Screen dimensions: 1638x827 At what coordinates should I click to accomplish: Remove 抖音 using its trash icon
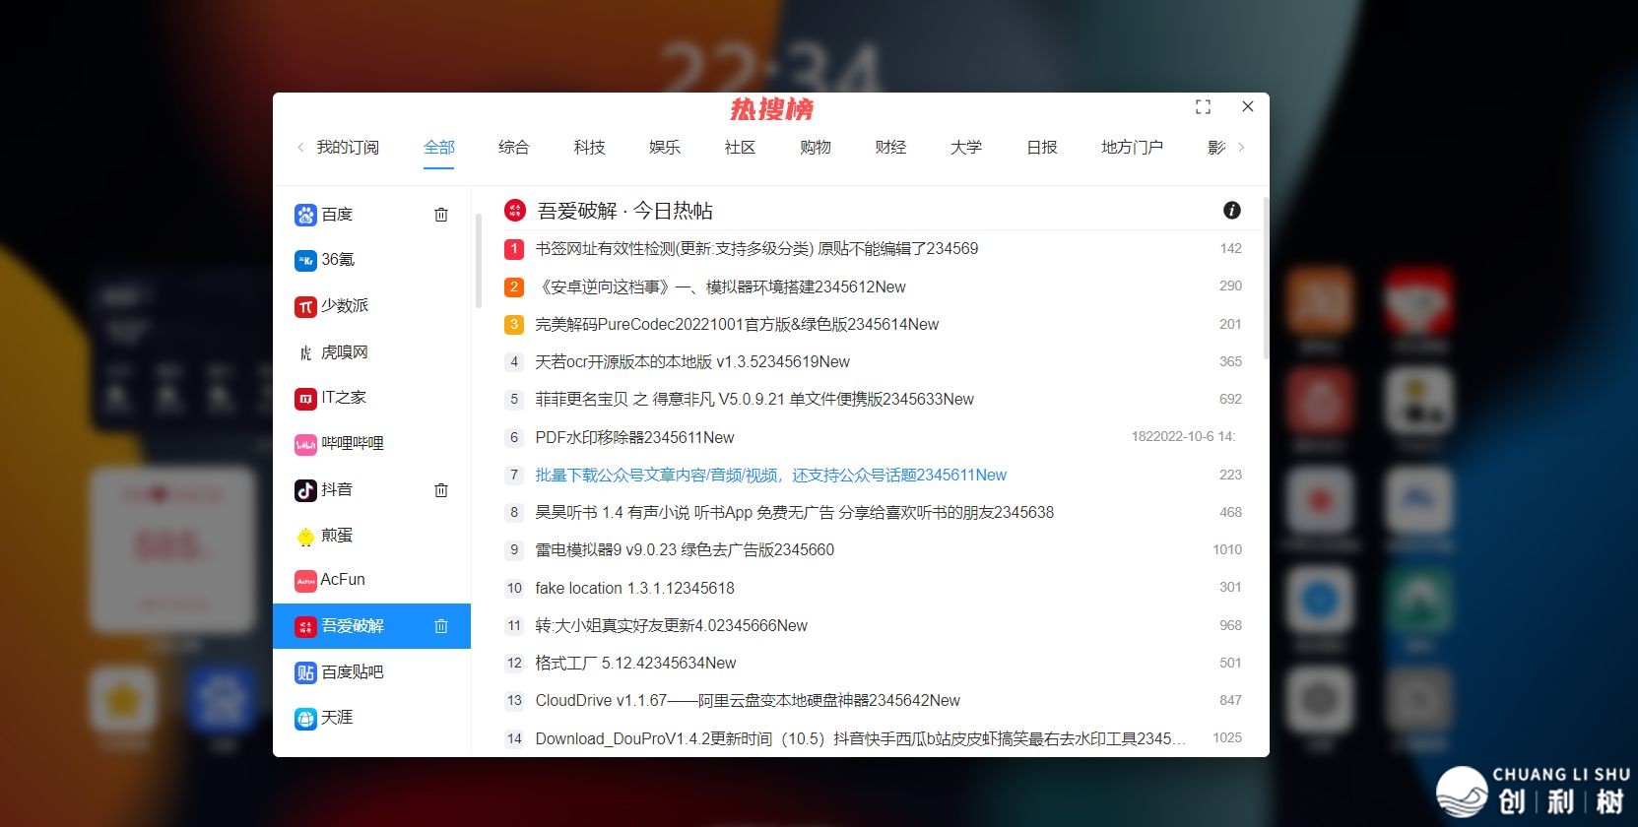[x=441, y=489]
